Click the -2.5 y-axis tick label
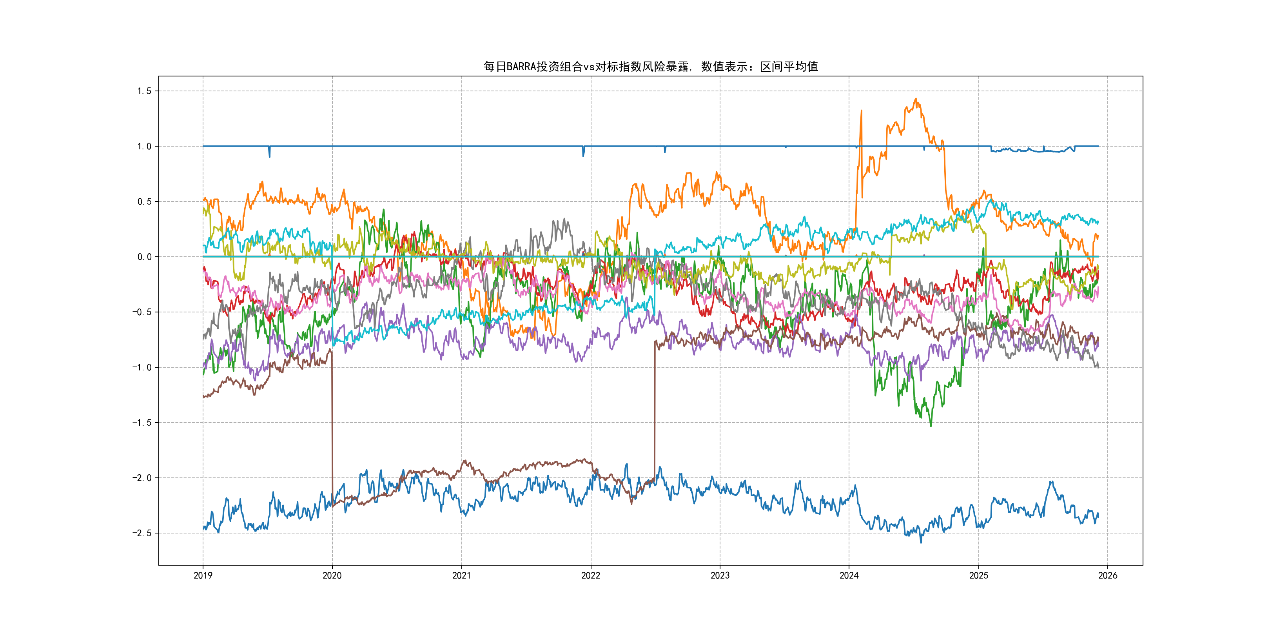 click(142, 533)
